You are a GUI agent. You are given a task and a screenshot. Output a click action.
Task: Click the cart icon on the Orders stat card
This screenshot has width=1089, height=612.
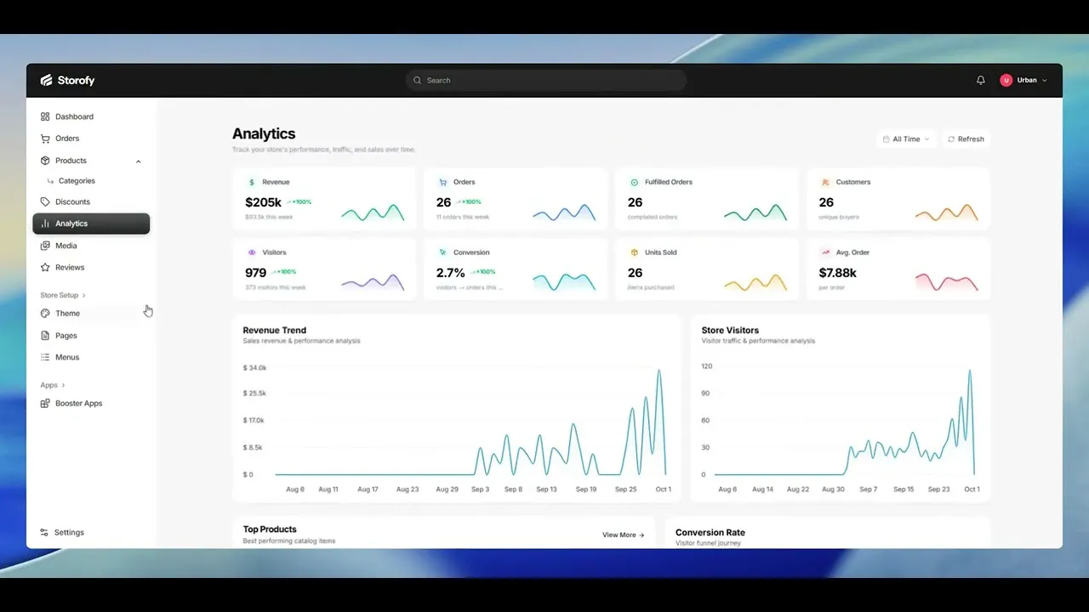click(x=442, y=182)
